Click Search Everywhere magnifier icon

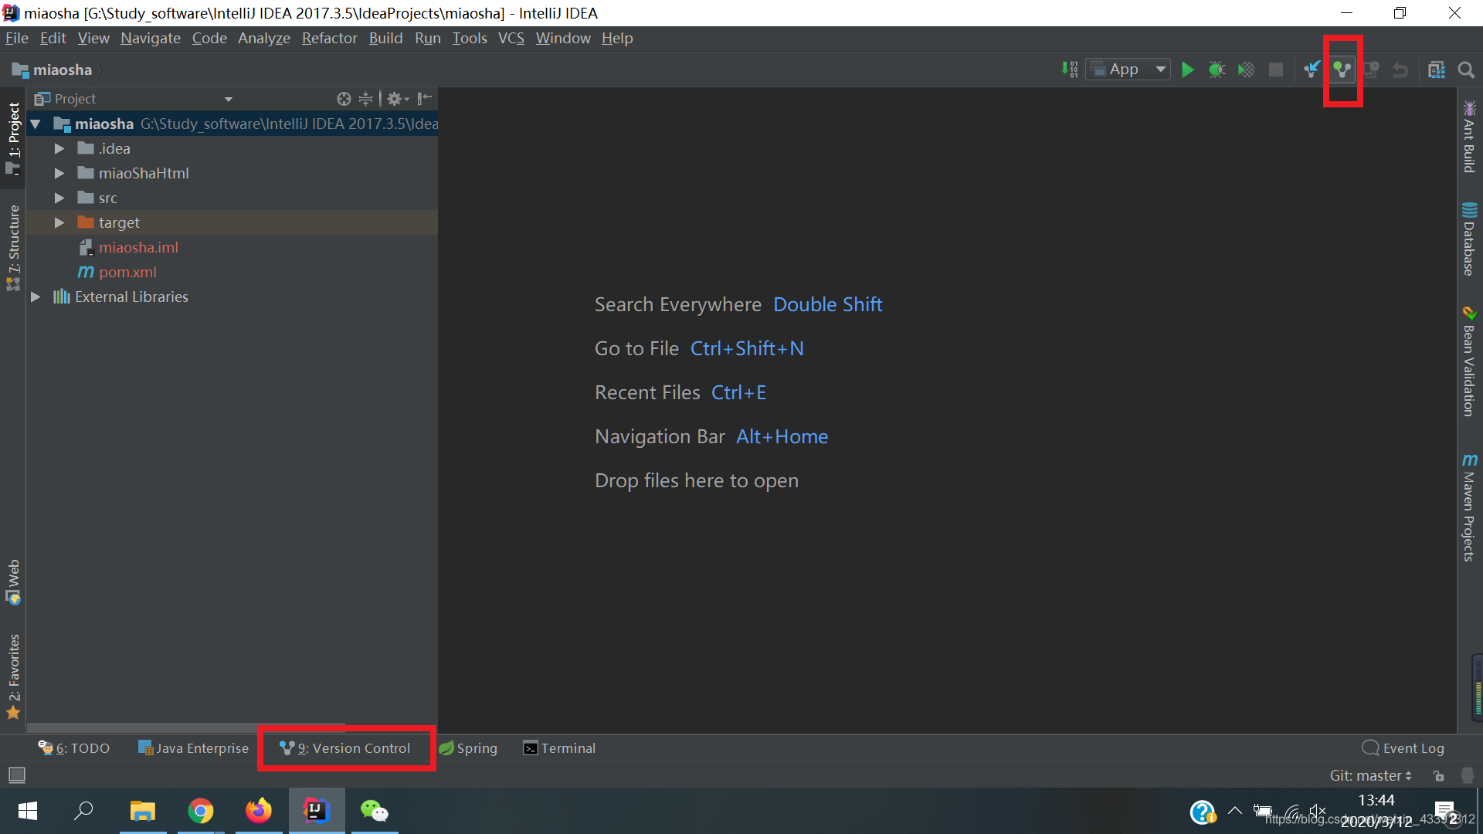pyautogui.click(x=1466, y=69)
